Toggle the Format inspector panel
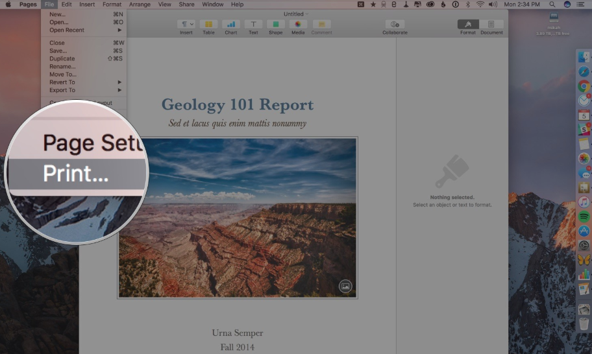The image size is (592, 354). [x=468, y=24]
